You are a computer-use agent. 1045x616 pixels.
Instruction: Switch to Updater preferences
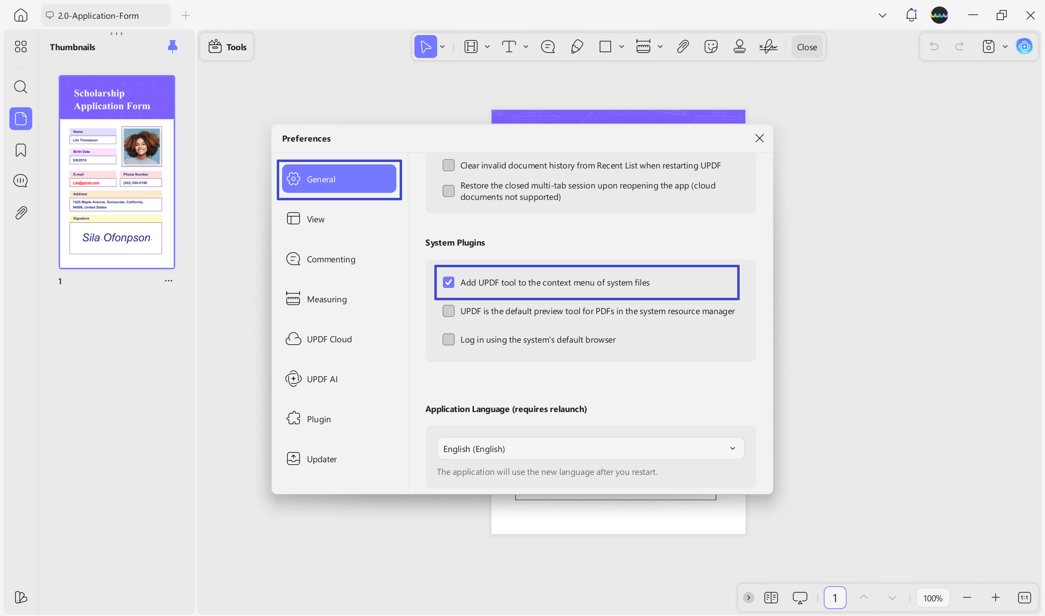tap(339, 459)
